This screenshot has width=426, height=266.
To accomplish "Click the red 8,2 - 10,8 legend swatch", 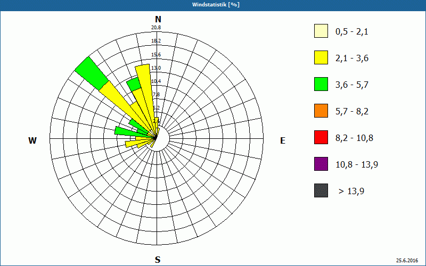I will click(x=321, y=137).
